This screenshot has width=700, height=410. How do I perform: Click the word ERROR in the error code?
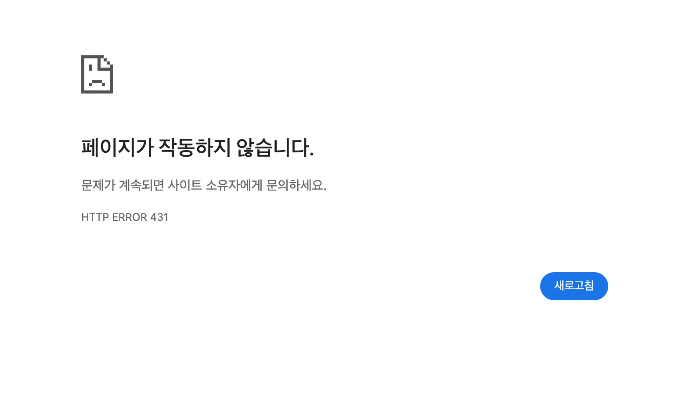pyautogui.click(x=130, y=217)
